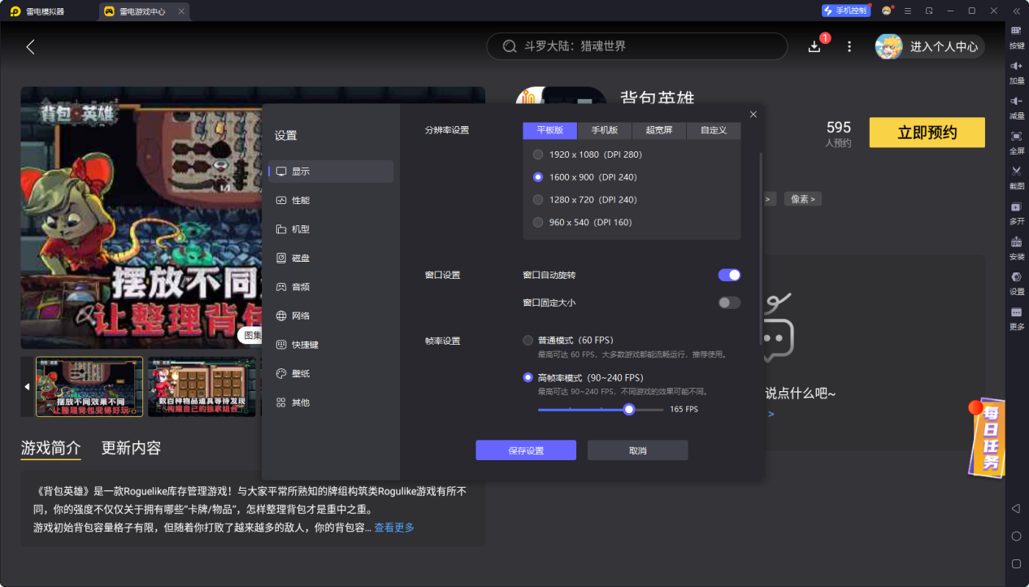Click the 手机控制 button
Image resolution: width=1029 pixels, height=587 pixels.
(x=846, y=11)
